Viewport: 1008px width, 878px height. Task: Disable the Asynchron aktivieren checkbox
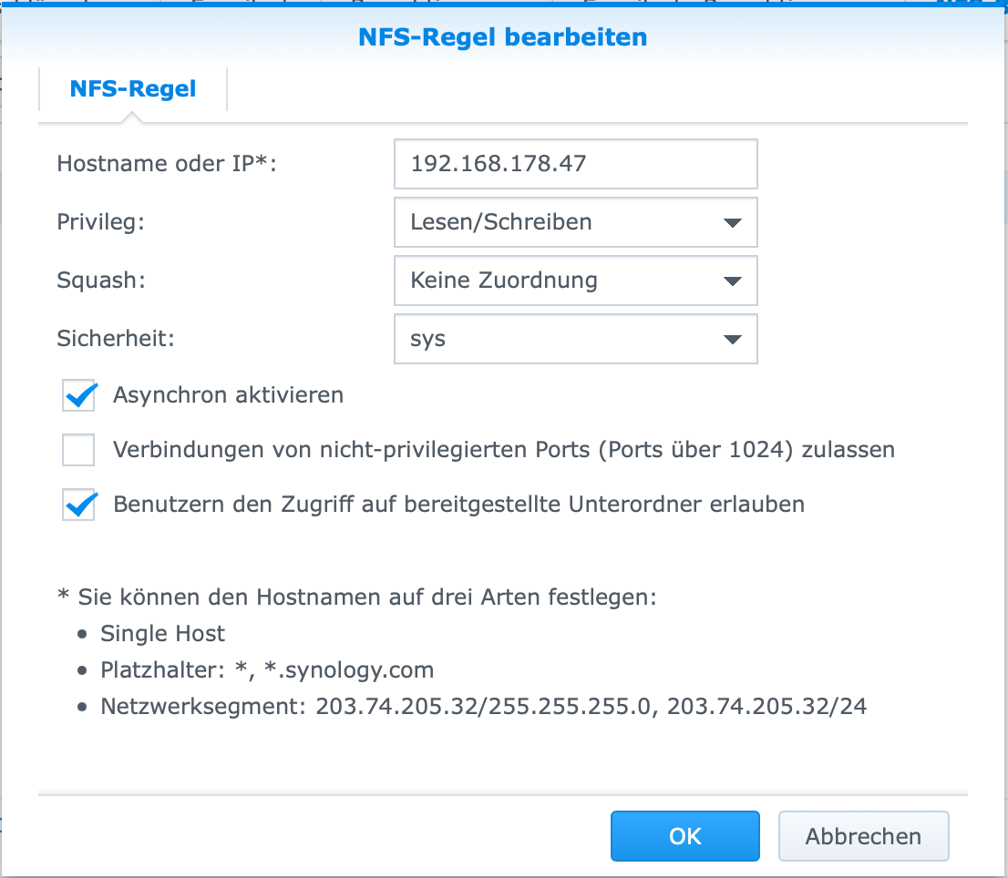pos(79,396)
